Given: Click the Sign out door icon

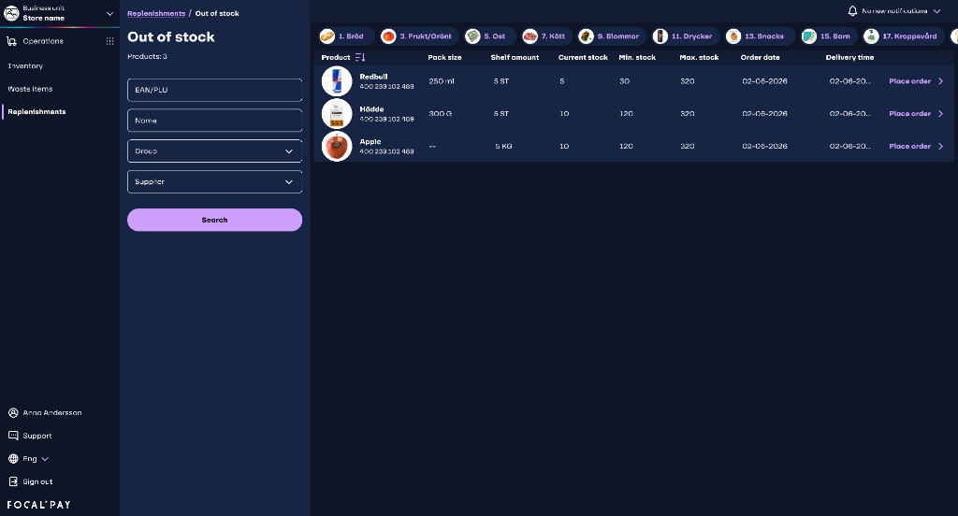Looking at the screenshot, I should [13, 481].
